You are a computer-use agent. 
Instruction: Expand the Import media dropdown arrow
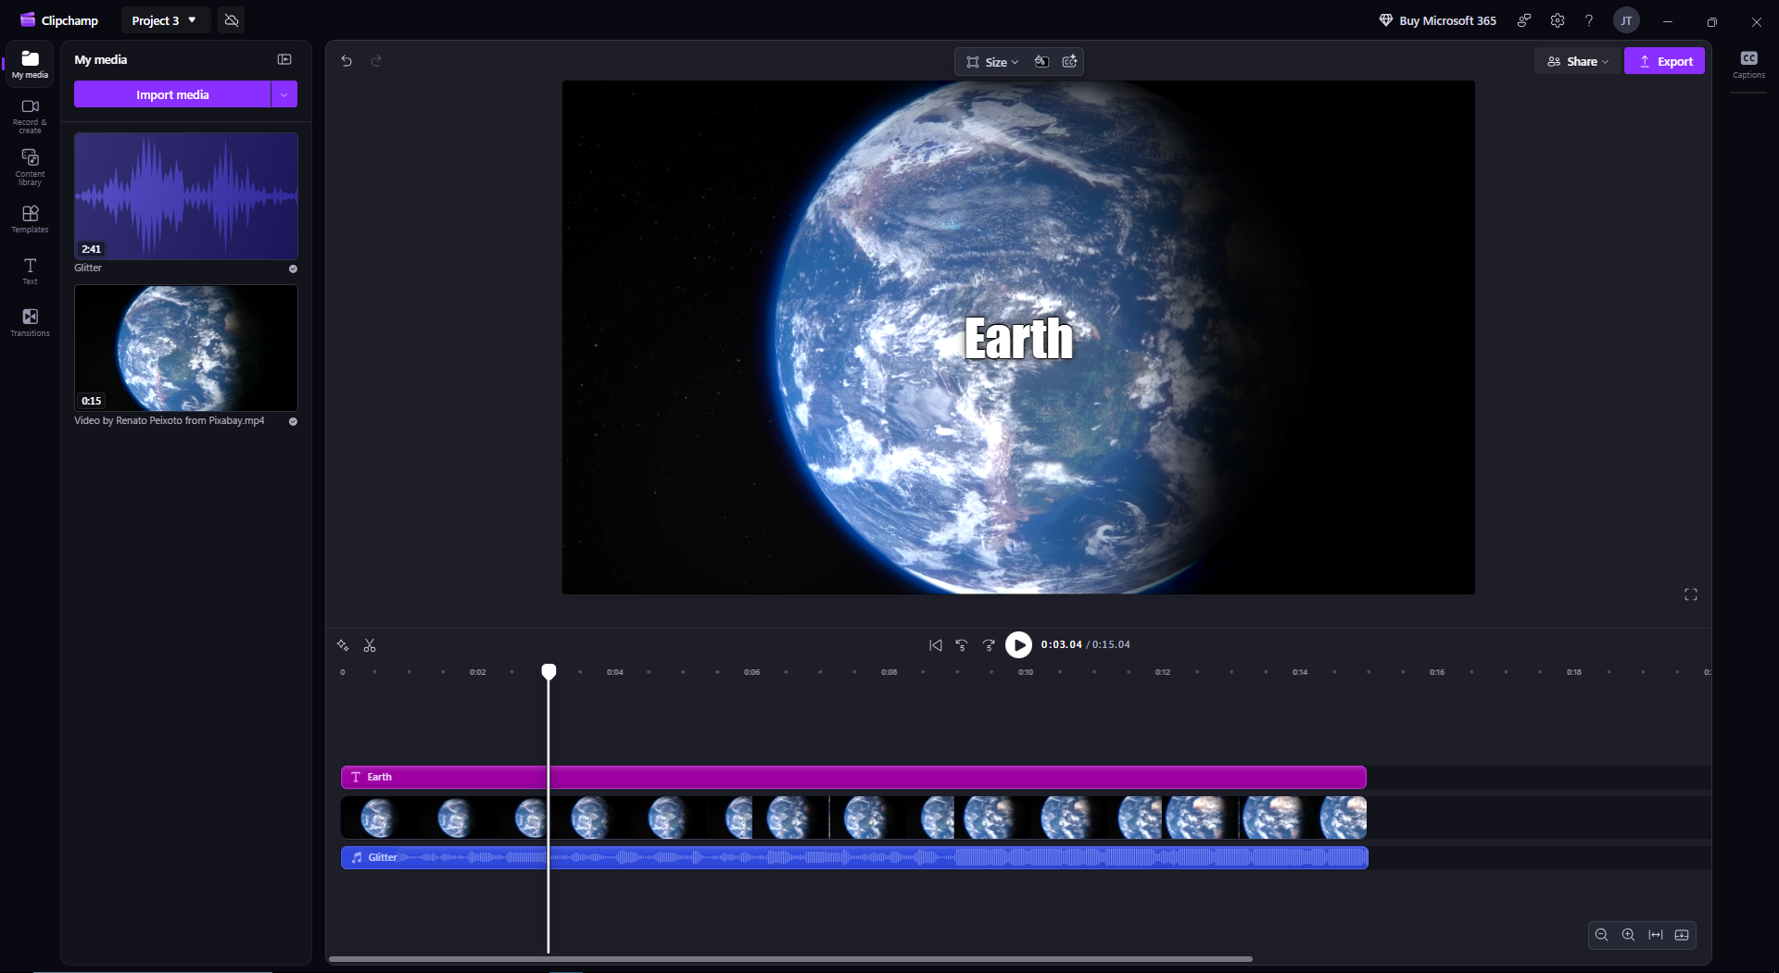(x=284, y=94)
